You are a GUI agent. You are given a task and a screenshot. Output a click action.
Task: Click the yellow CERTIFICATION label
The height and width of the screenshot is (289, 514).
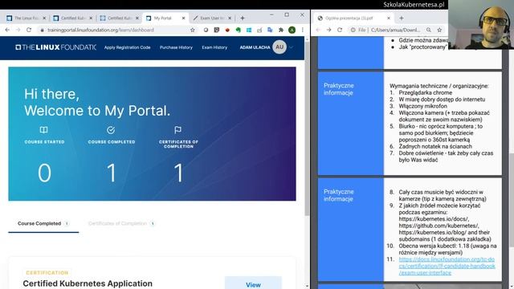(x=47, y=273)
